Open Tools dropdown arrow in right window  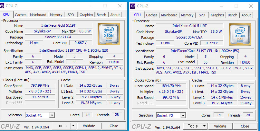(204, 126)
